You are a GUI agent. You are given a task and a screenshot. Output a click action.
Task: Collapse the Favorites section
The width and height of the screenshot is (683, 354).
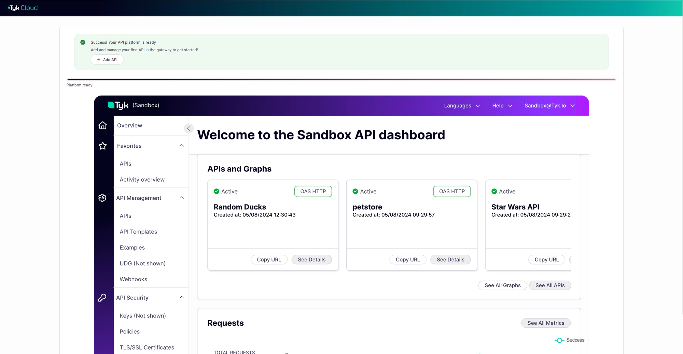182,146
